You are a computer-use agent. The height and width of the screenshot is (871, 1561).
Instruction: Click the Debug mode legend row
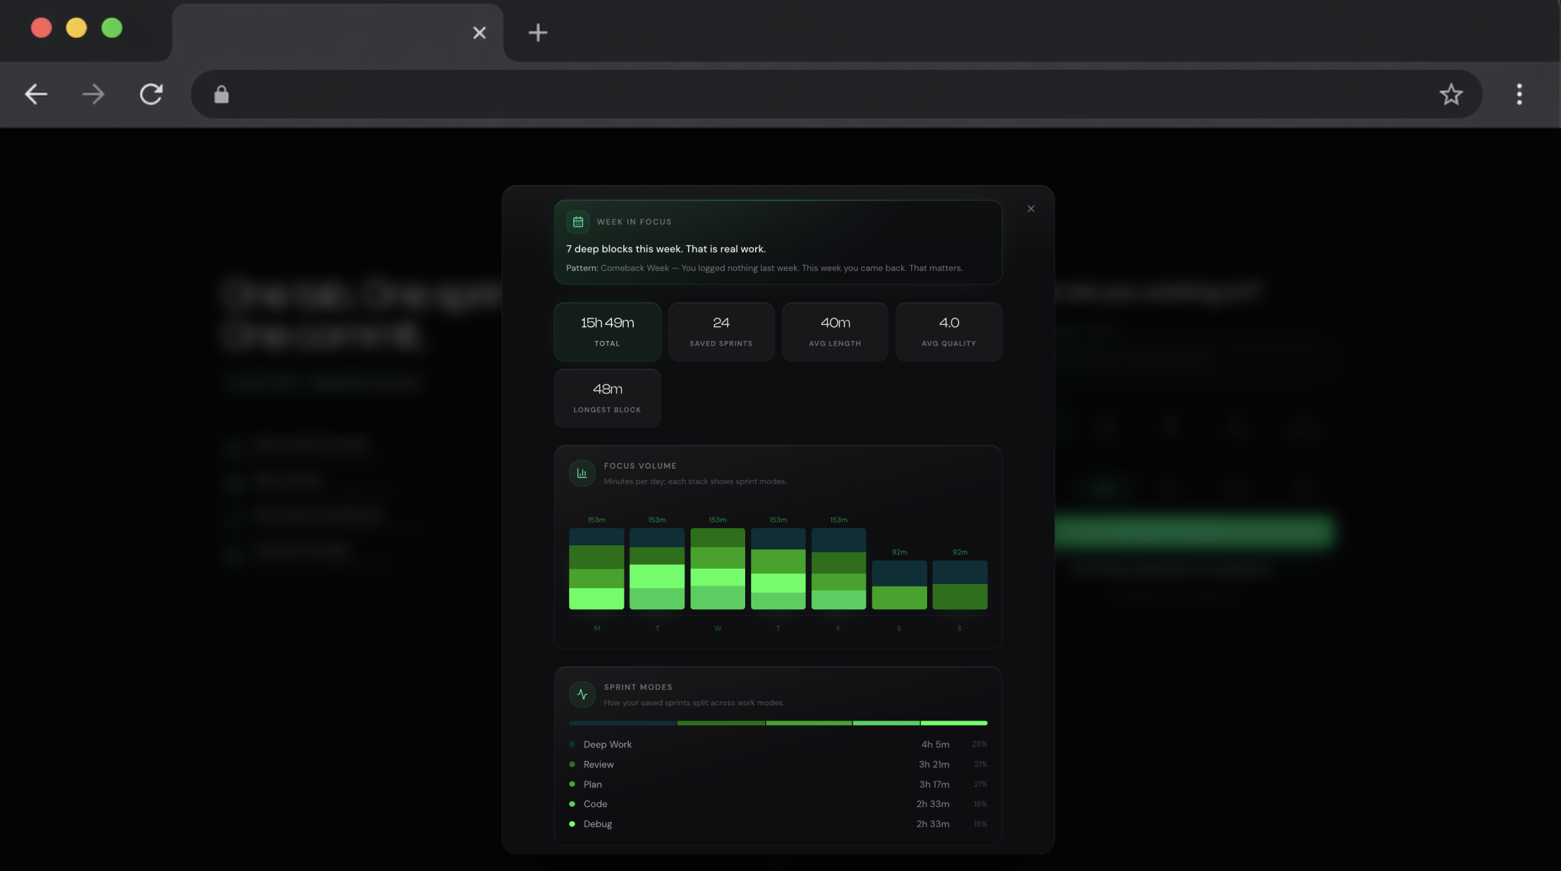(x=777, y=824)
